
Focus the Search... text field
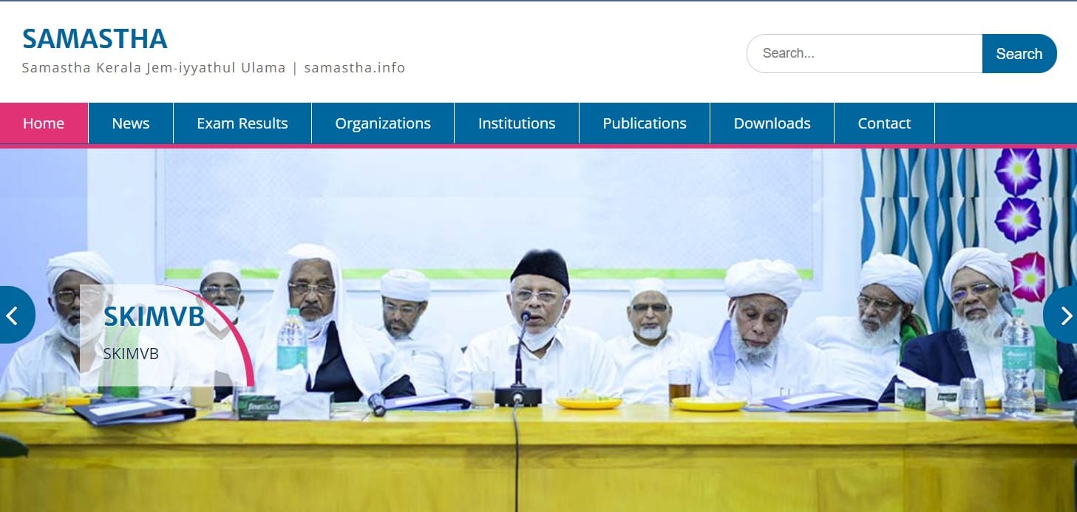[x=864, y=53]
